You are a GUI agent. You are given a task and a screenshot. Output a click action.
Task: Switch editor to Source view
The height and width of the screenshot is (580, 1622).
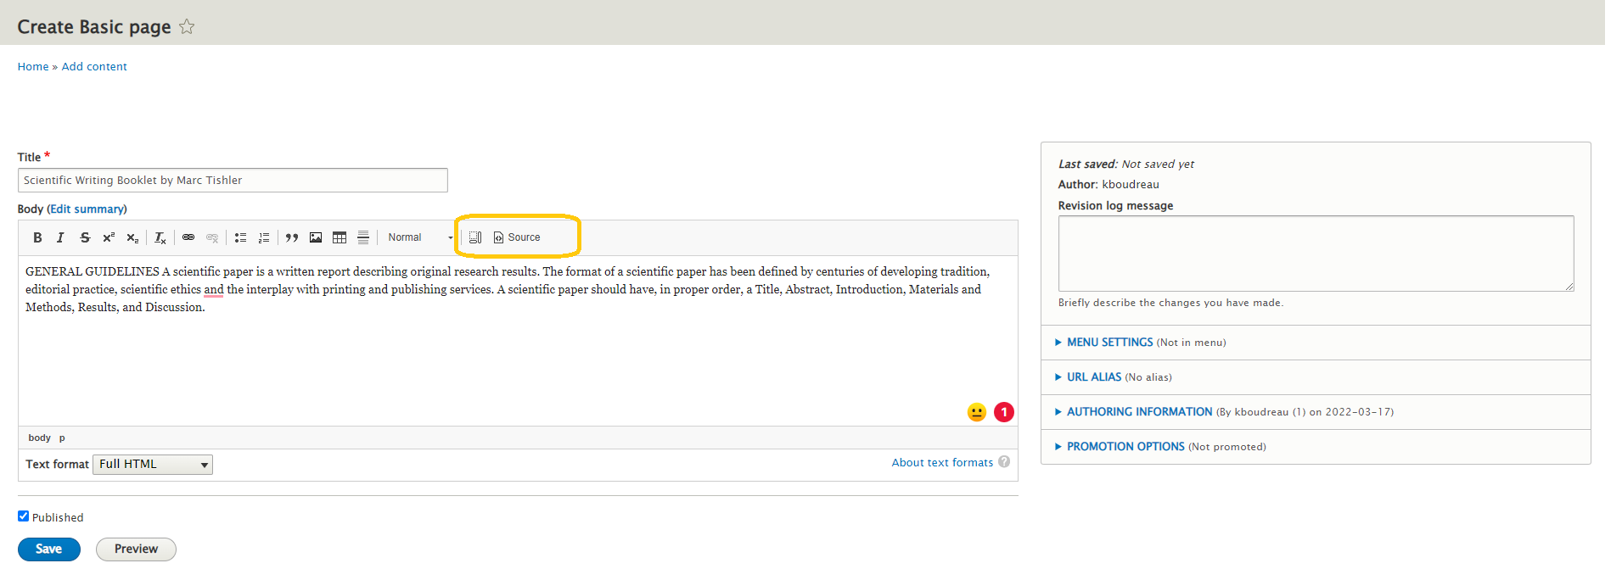[x=517, y=237]
